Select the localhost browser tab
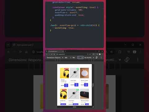The height and width of the screenshot is (112, 149). (55, 51)
